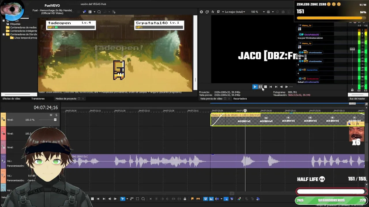369x207 pixels.
Task: Select Vista previa de vídeo tab
Action: coord(211,99)
